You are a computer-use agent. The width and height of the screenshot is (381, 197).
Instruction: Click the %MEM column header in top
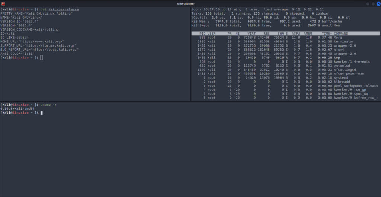(308, 34)
